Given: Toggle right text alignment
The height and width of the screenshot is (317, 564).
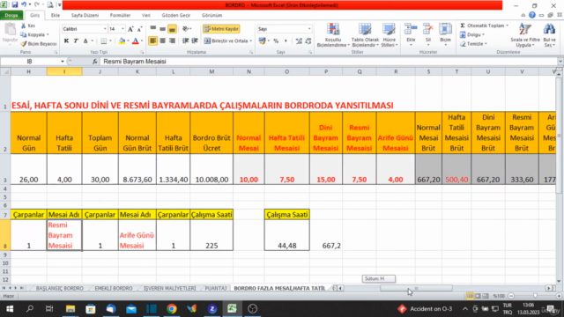Looking at the screenshot, I should click(x=173, y=41).
